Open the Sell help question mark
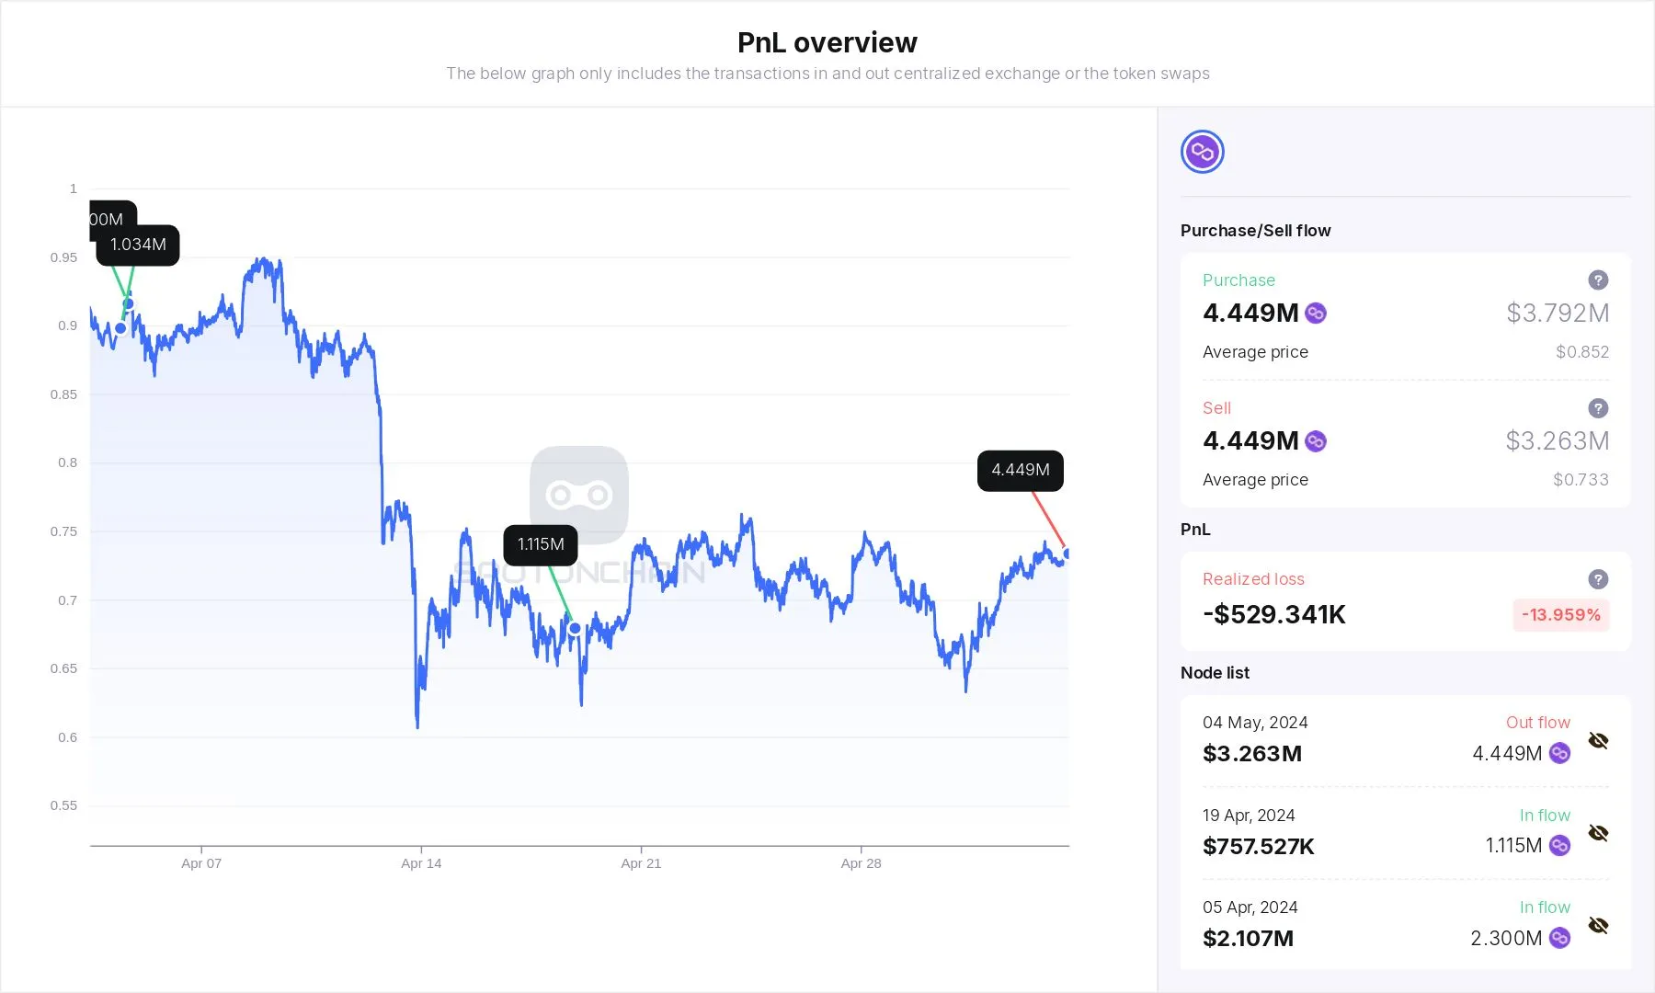1655x993 pixels. [1598, 407]
